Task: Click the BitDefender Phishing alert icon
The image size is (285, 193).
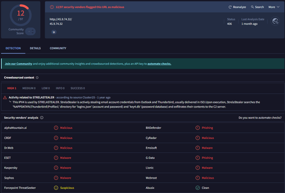Action: tap(198, 128)
